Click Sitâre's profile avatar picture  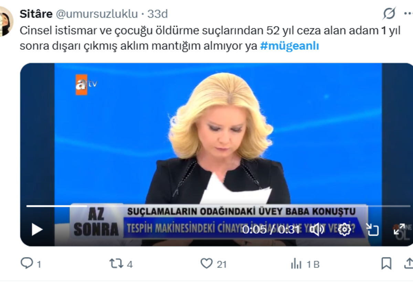point(5,21)
